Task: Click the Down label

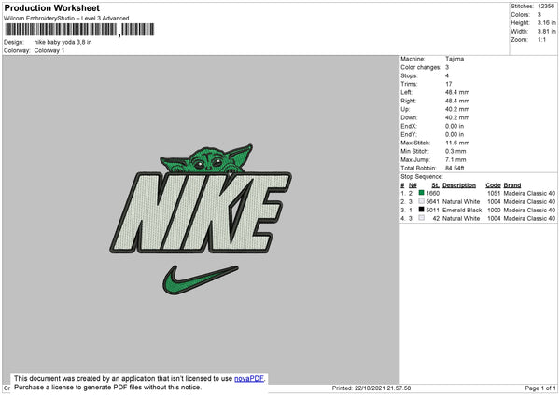Action: click(408, 117)
